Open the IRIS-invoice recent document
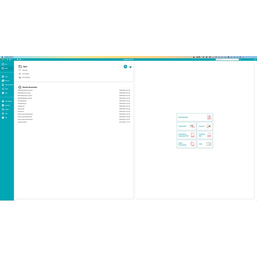Screen dimensions: 257x257 click(74, 111)
